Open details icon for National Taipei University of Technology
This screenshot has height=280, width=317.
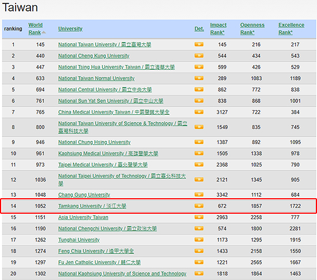(x=199, y=180)
